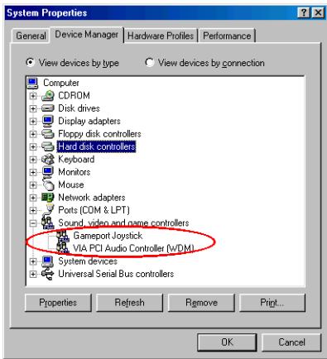The height and width of the screenshot is (359, 327).
Task: Click the Keyboard device icon
Action: click(x=47, y=160)
